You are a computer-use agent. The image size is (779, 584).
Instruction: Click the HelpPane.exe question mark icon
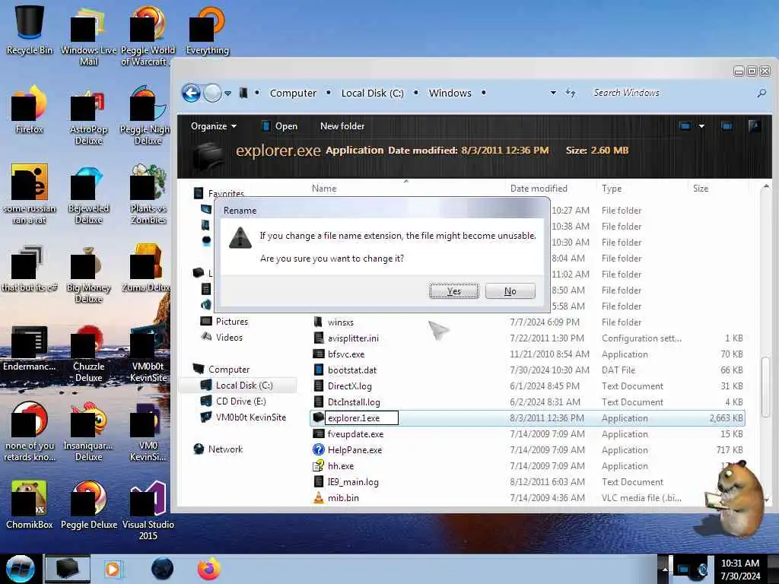pos(319,450)
